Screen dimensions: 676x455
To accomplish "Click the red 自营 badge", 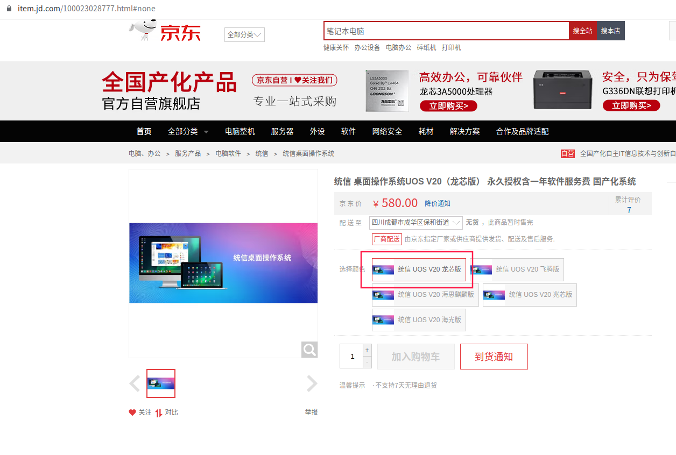I will [568, 153].
